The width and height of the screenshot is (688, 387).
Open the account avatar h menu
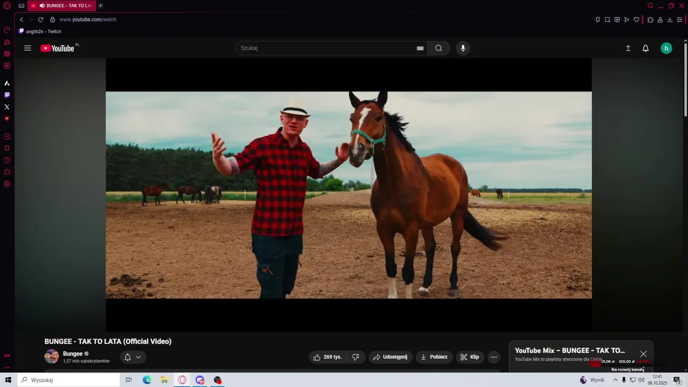(666, 48)
